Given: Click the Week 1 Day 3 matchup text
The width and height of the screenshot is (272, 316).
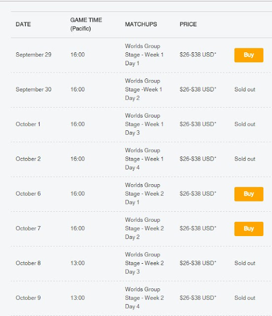Looking at the screenshot, I should click(144, 124).
